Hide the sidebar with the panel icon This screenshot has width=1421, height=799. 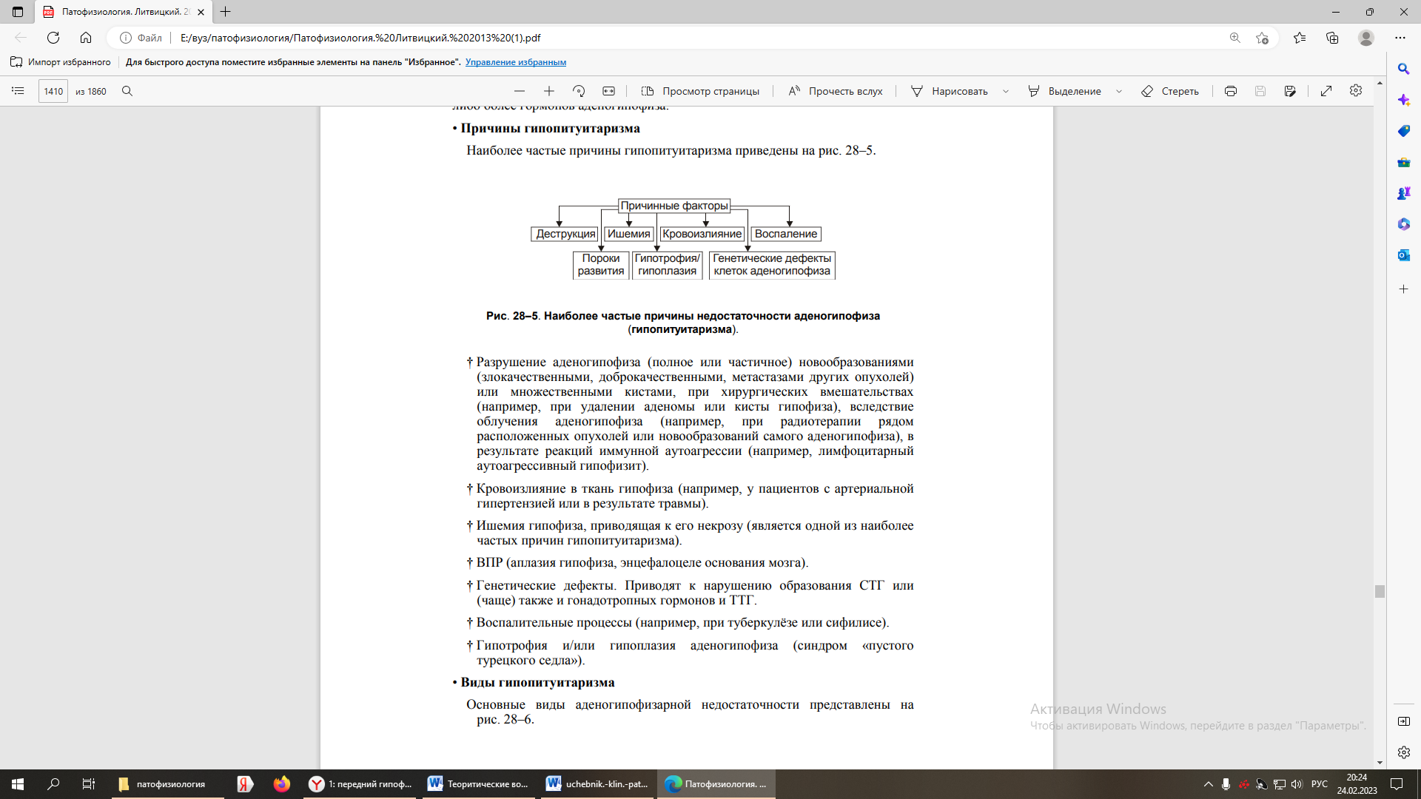click(x=1403, y=721)
